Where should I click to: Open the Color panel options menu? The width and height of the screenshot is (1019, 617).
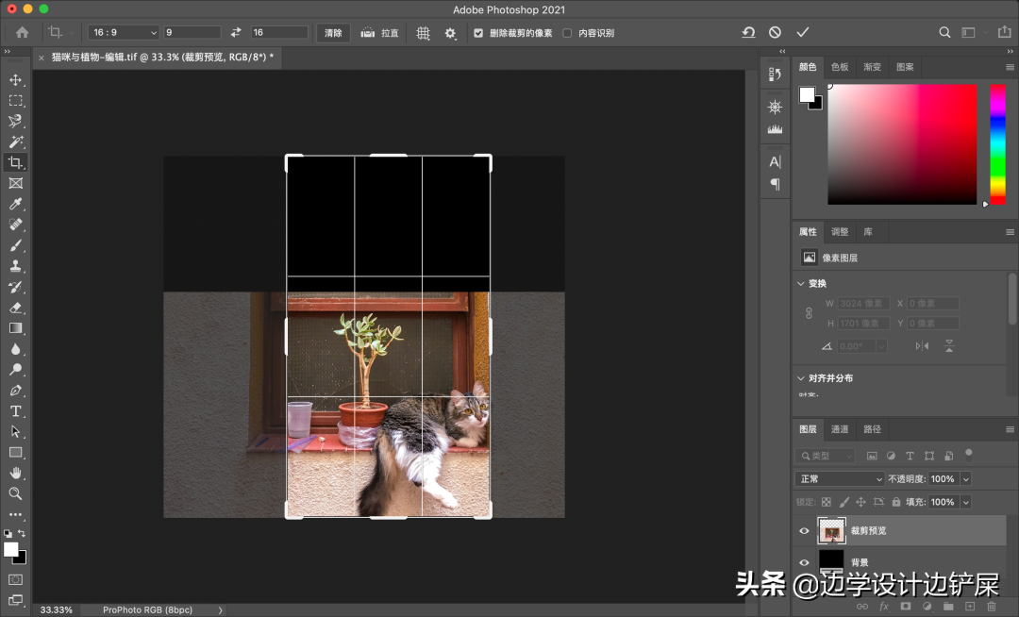1010,67
